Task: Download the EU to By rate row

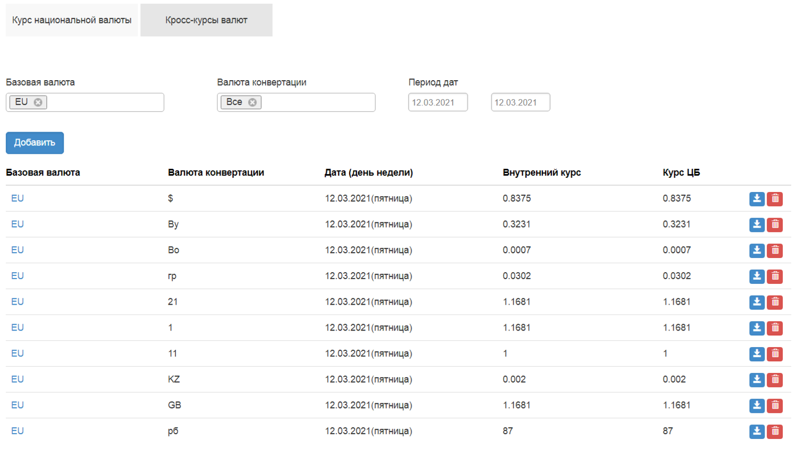Action: [x=757, y=224]
